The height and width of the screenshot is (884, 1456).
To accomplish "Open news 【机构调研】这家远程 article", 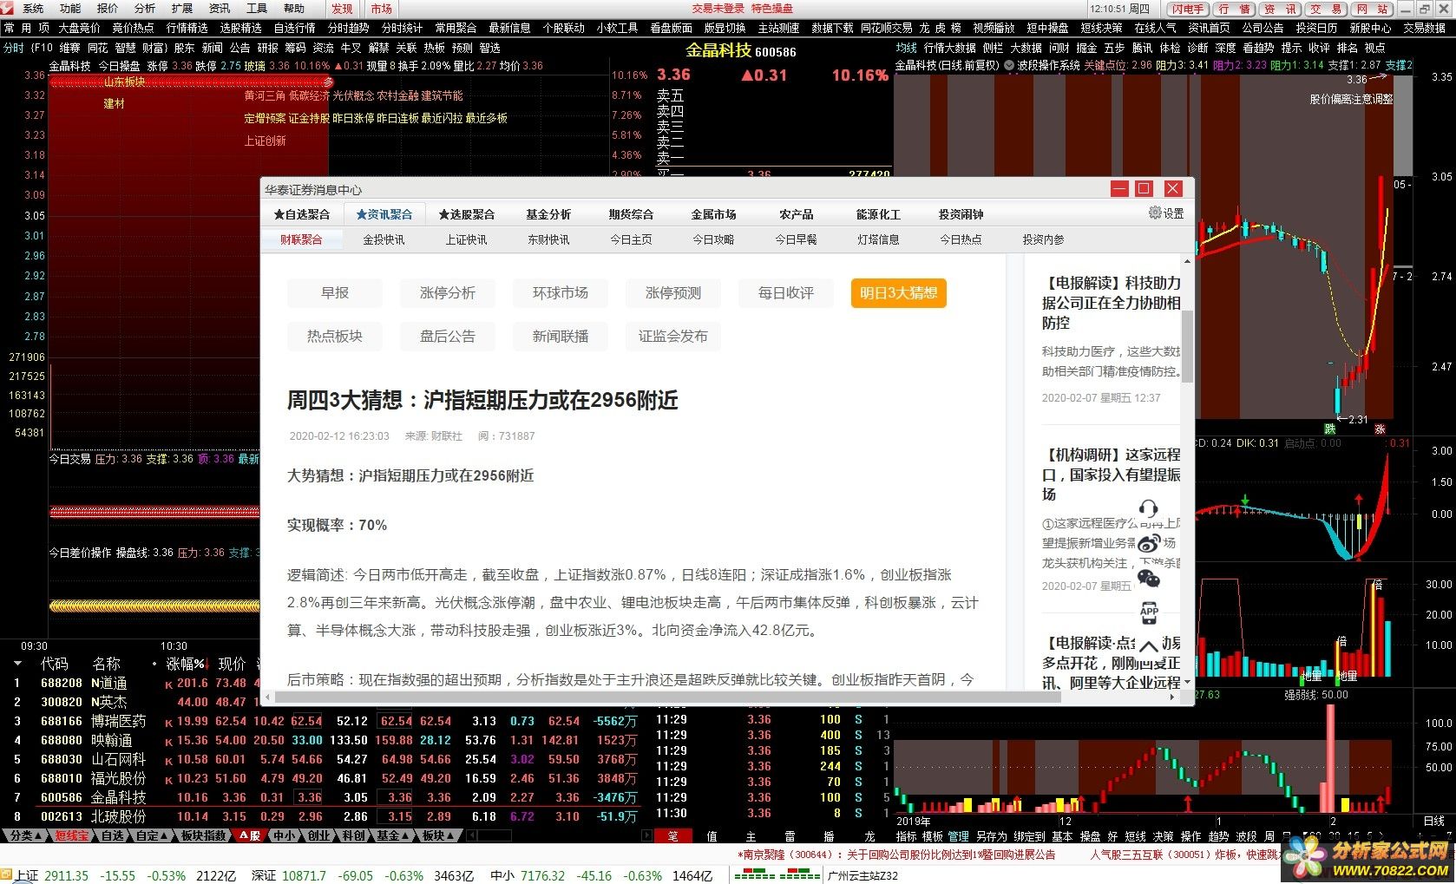I will (x=1111, y=474).
